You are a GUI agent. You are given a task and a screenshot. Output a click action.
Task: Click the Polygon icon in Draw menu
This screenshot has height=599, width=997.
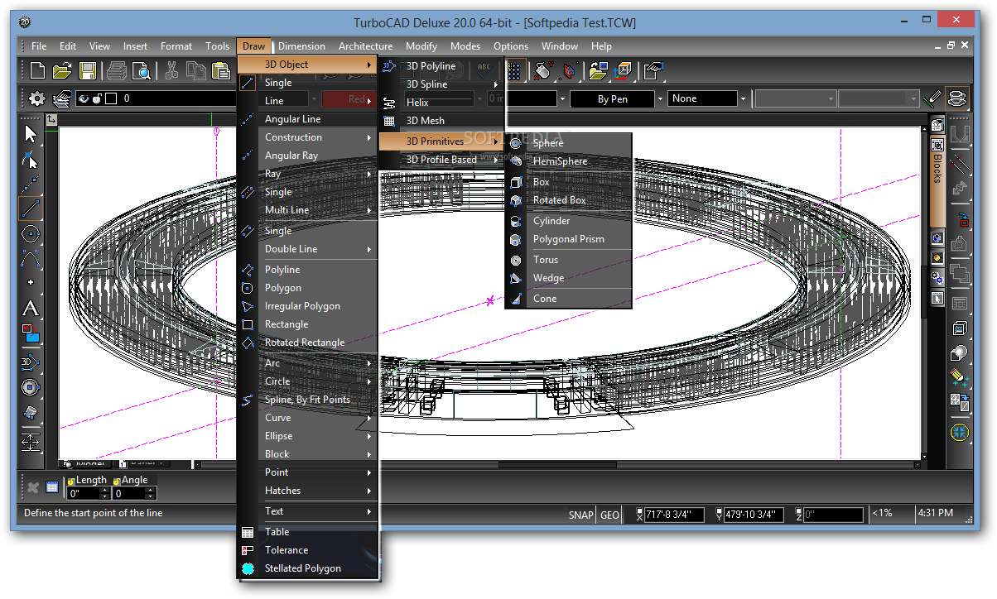[248, 288]
